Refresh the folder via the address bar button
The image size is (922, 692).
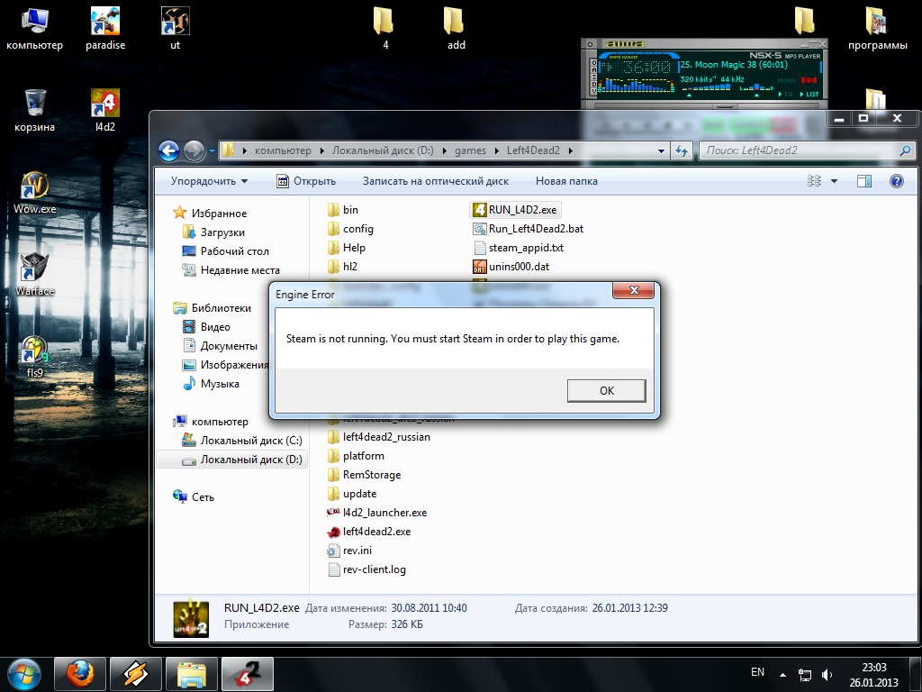(682, 150)
